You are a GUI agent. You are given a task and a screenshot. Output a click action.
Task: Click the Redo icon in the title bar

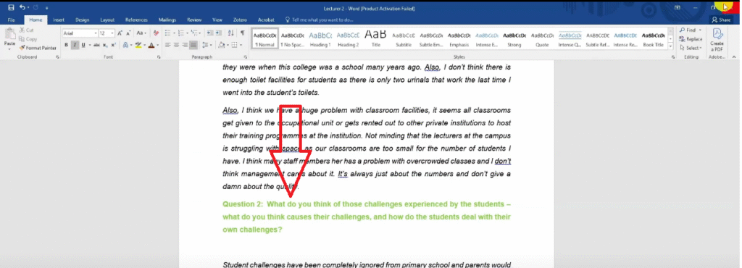35,7
